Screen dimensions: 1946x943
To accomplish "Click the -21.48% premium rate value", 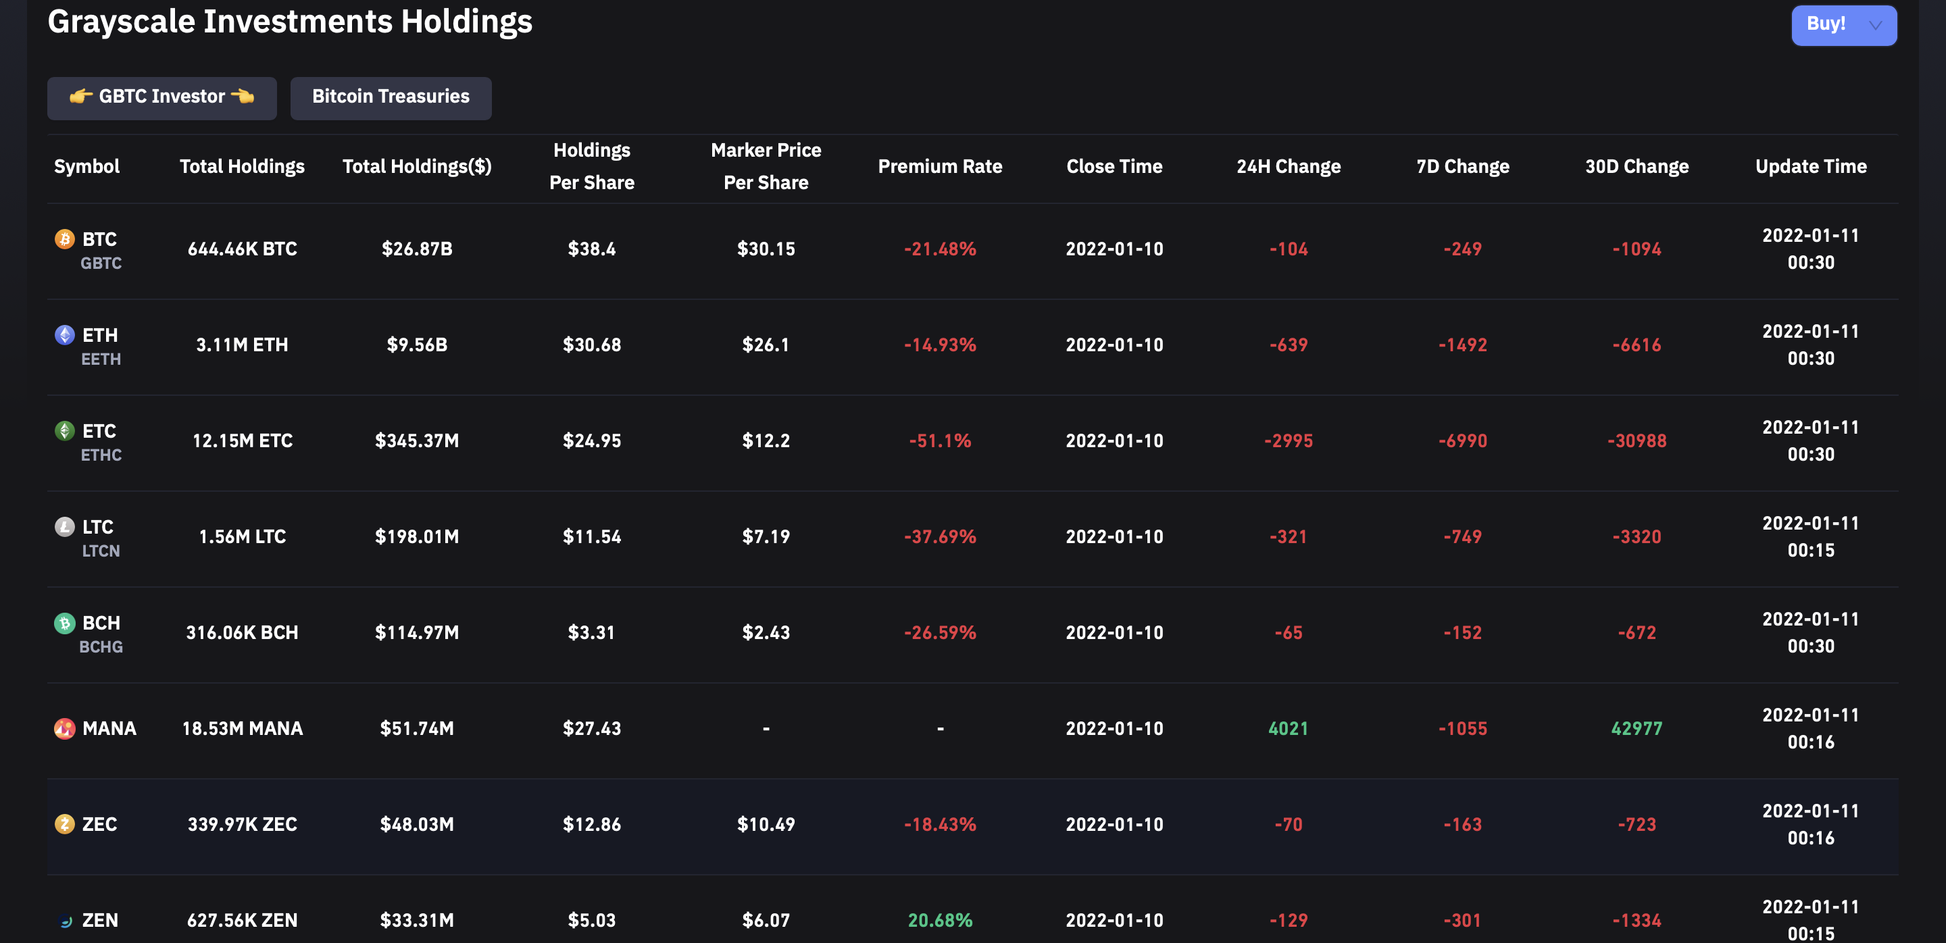I will click(940, 249).
